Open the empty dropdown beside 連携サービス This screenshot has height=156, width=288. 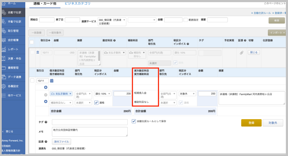(x=142, y=20)
